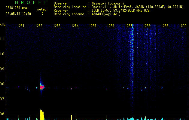This screenshot has height=120, width=189.
Task: Click the date stamp 02.05.18 12:50
Action: coord(18,14)
